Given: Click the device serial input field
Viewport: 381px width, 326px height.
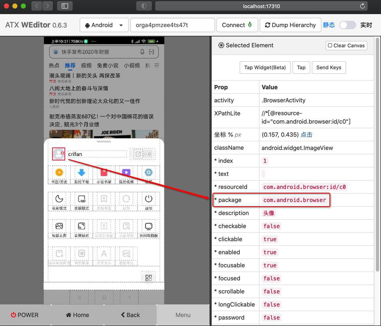Looking at the screenshot, I should 172,25.
